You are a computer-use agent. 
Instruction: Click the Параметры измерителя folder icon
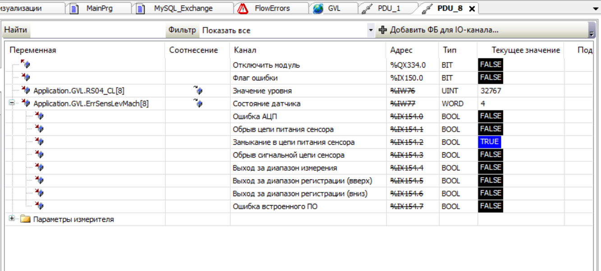click(x=25, y=220)
